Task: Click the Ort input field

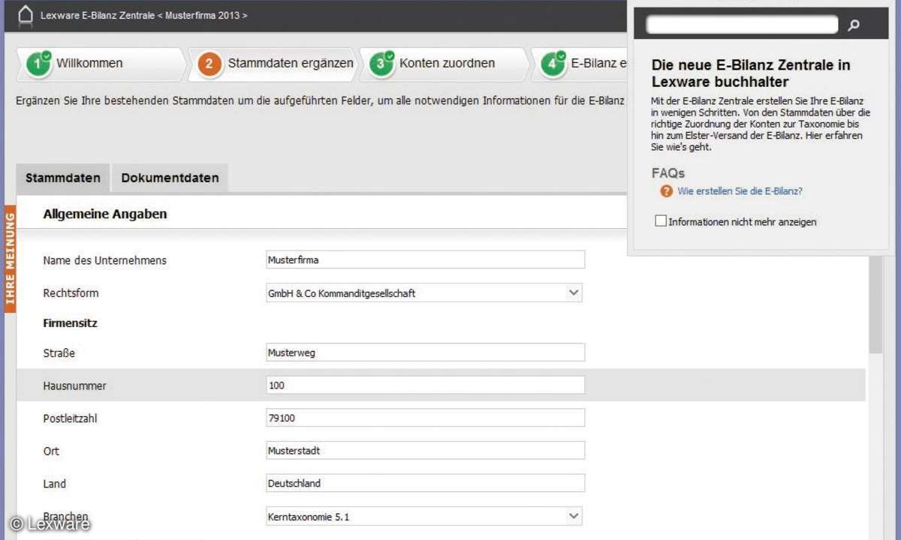Action: tap(425, 451)
